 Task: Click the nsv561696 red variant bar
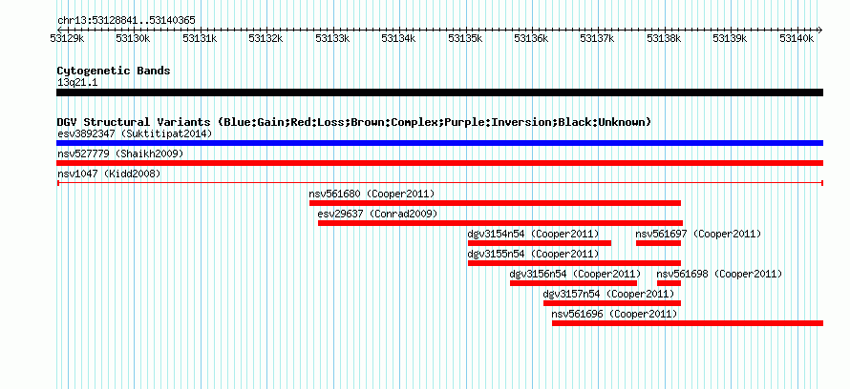point(688,323)
